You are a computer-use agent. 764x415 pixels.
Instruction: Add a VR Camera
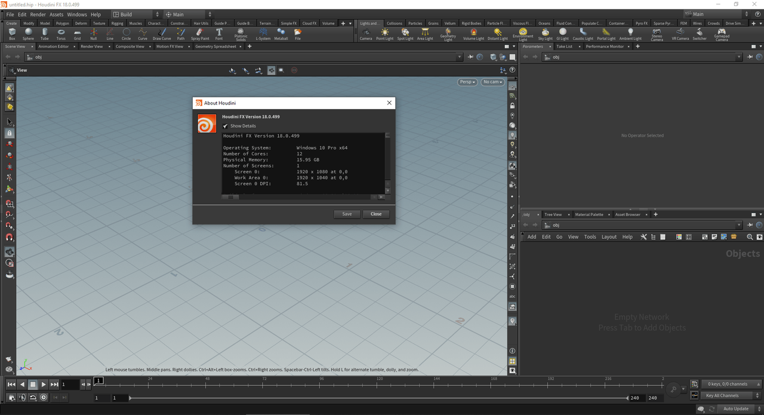point(680,34)
